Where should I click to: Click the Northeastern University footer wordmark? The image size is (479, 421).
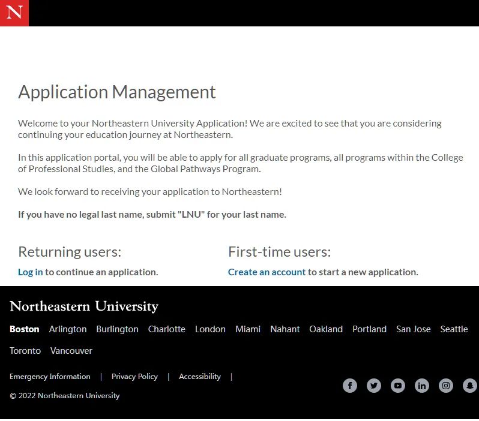point(84,306)
